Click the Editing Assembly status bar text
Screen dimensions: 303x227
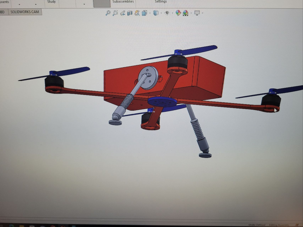point(279,225)
